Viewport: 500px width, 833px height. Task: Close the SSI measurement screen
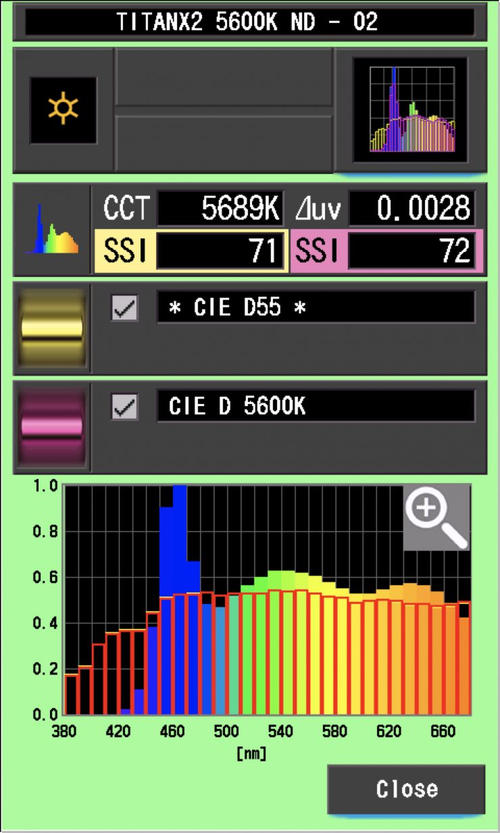coord(406,789)
